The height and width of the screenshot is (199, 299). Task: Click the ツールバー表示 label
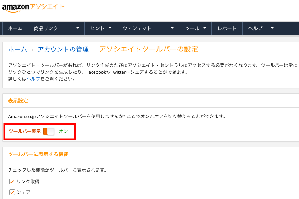(x=25, y=131)
